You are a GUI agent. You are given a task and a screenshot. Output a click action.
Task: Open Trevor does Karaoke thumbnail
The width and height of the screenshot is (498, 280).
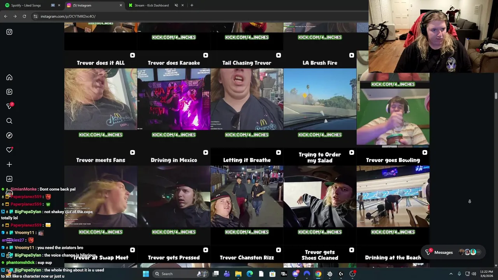(x=174, y=99)
